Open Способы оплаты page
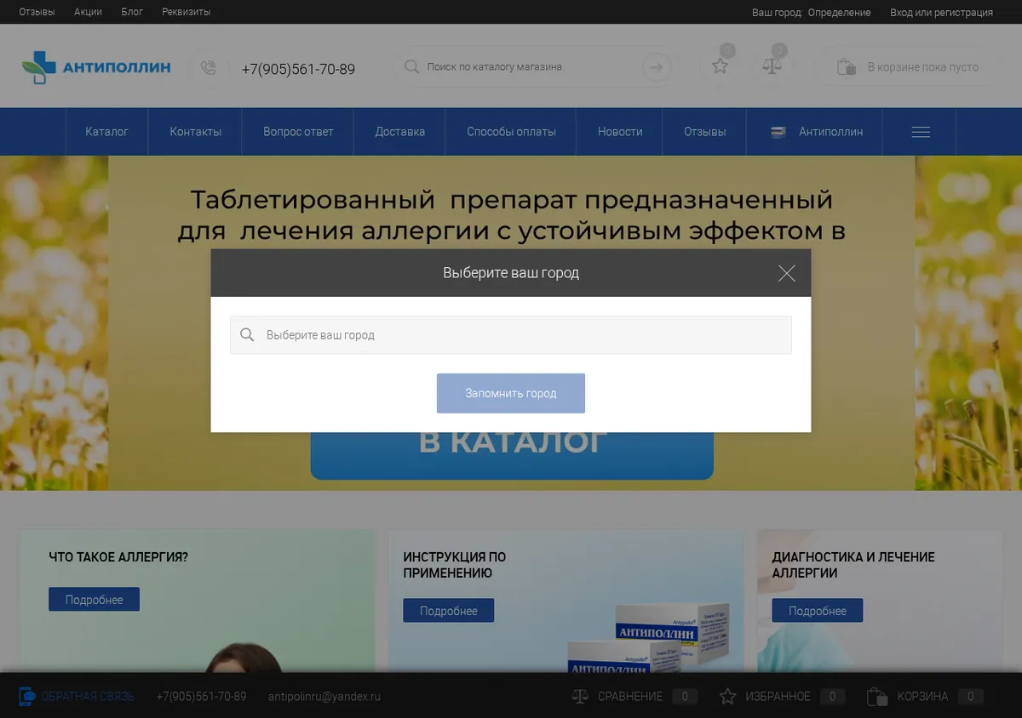This screenshot has width=1022, height=718. click(x=511, y=132)
